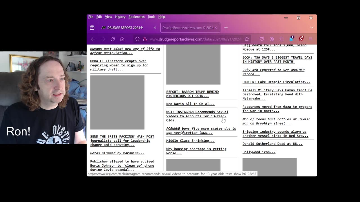
Task: Open 'Bezos slammed by Maraniss' link
Action: pos(117,153)
